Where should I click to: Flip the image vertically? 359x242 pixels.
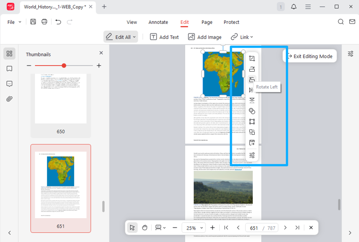tap(252, 100)
